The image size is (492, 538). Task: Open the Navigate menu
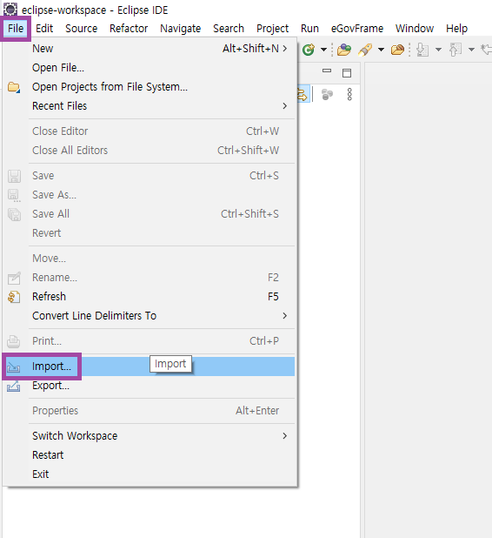[180, 29]
